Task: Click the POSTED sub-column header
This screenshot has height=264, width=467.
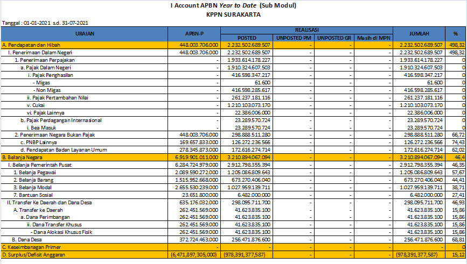Action: coord(246,38)
